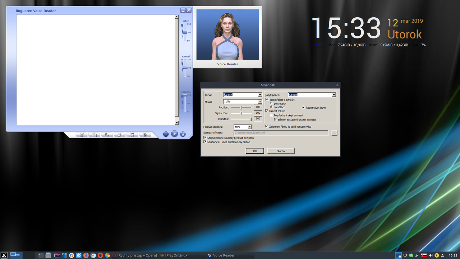
Task: Toggle Zalomení řádku je také koncem věty
Action: coord(267,126)
